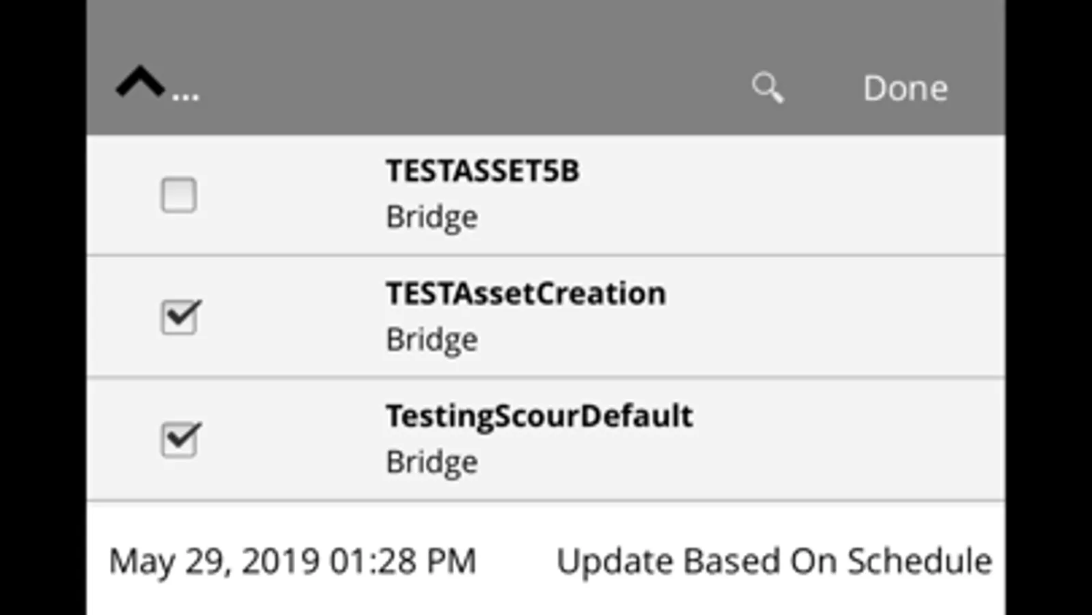This screenshot has width=1092, height=615.
Task: Tap the May 29, 2019 01:28 PM date
Action: 292,562
